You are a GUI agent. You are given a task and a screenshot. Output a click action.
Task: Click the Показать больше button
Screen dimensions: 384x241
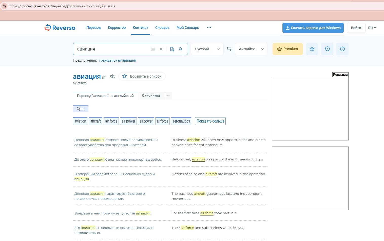click(x=210, y=121)
